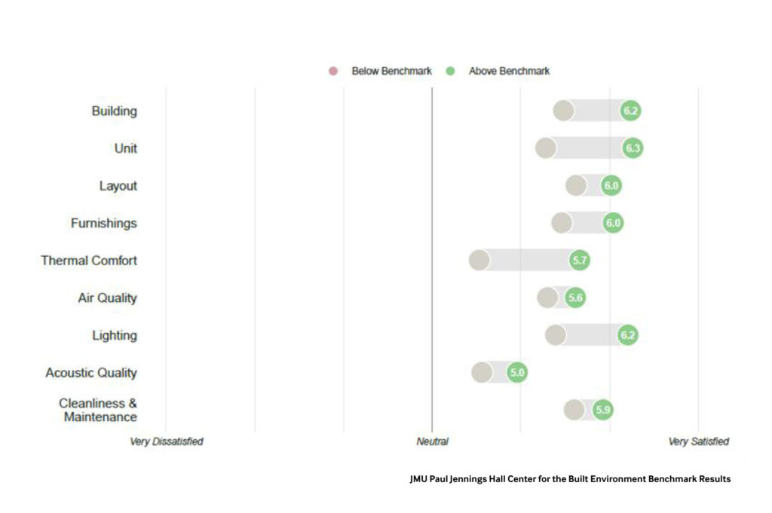772x513 pixels.
Task: Select the gray benchmark dot in Unit row
Action: [545, 148]
